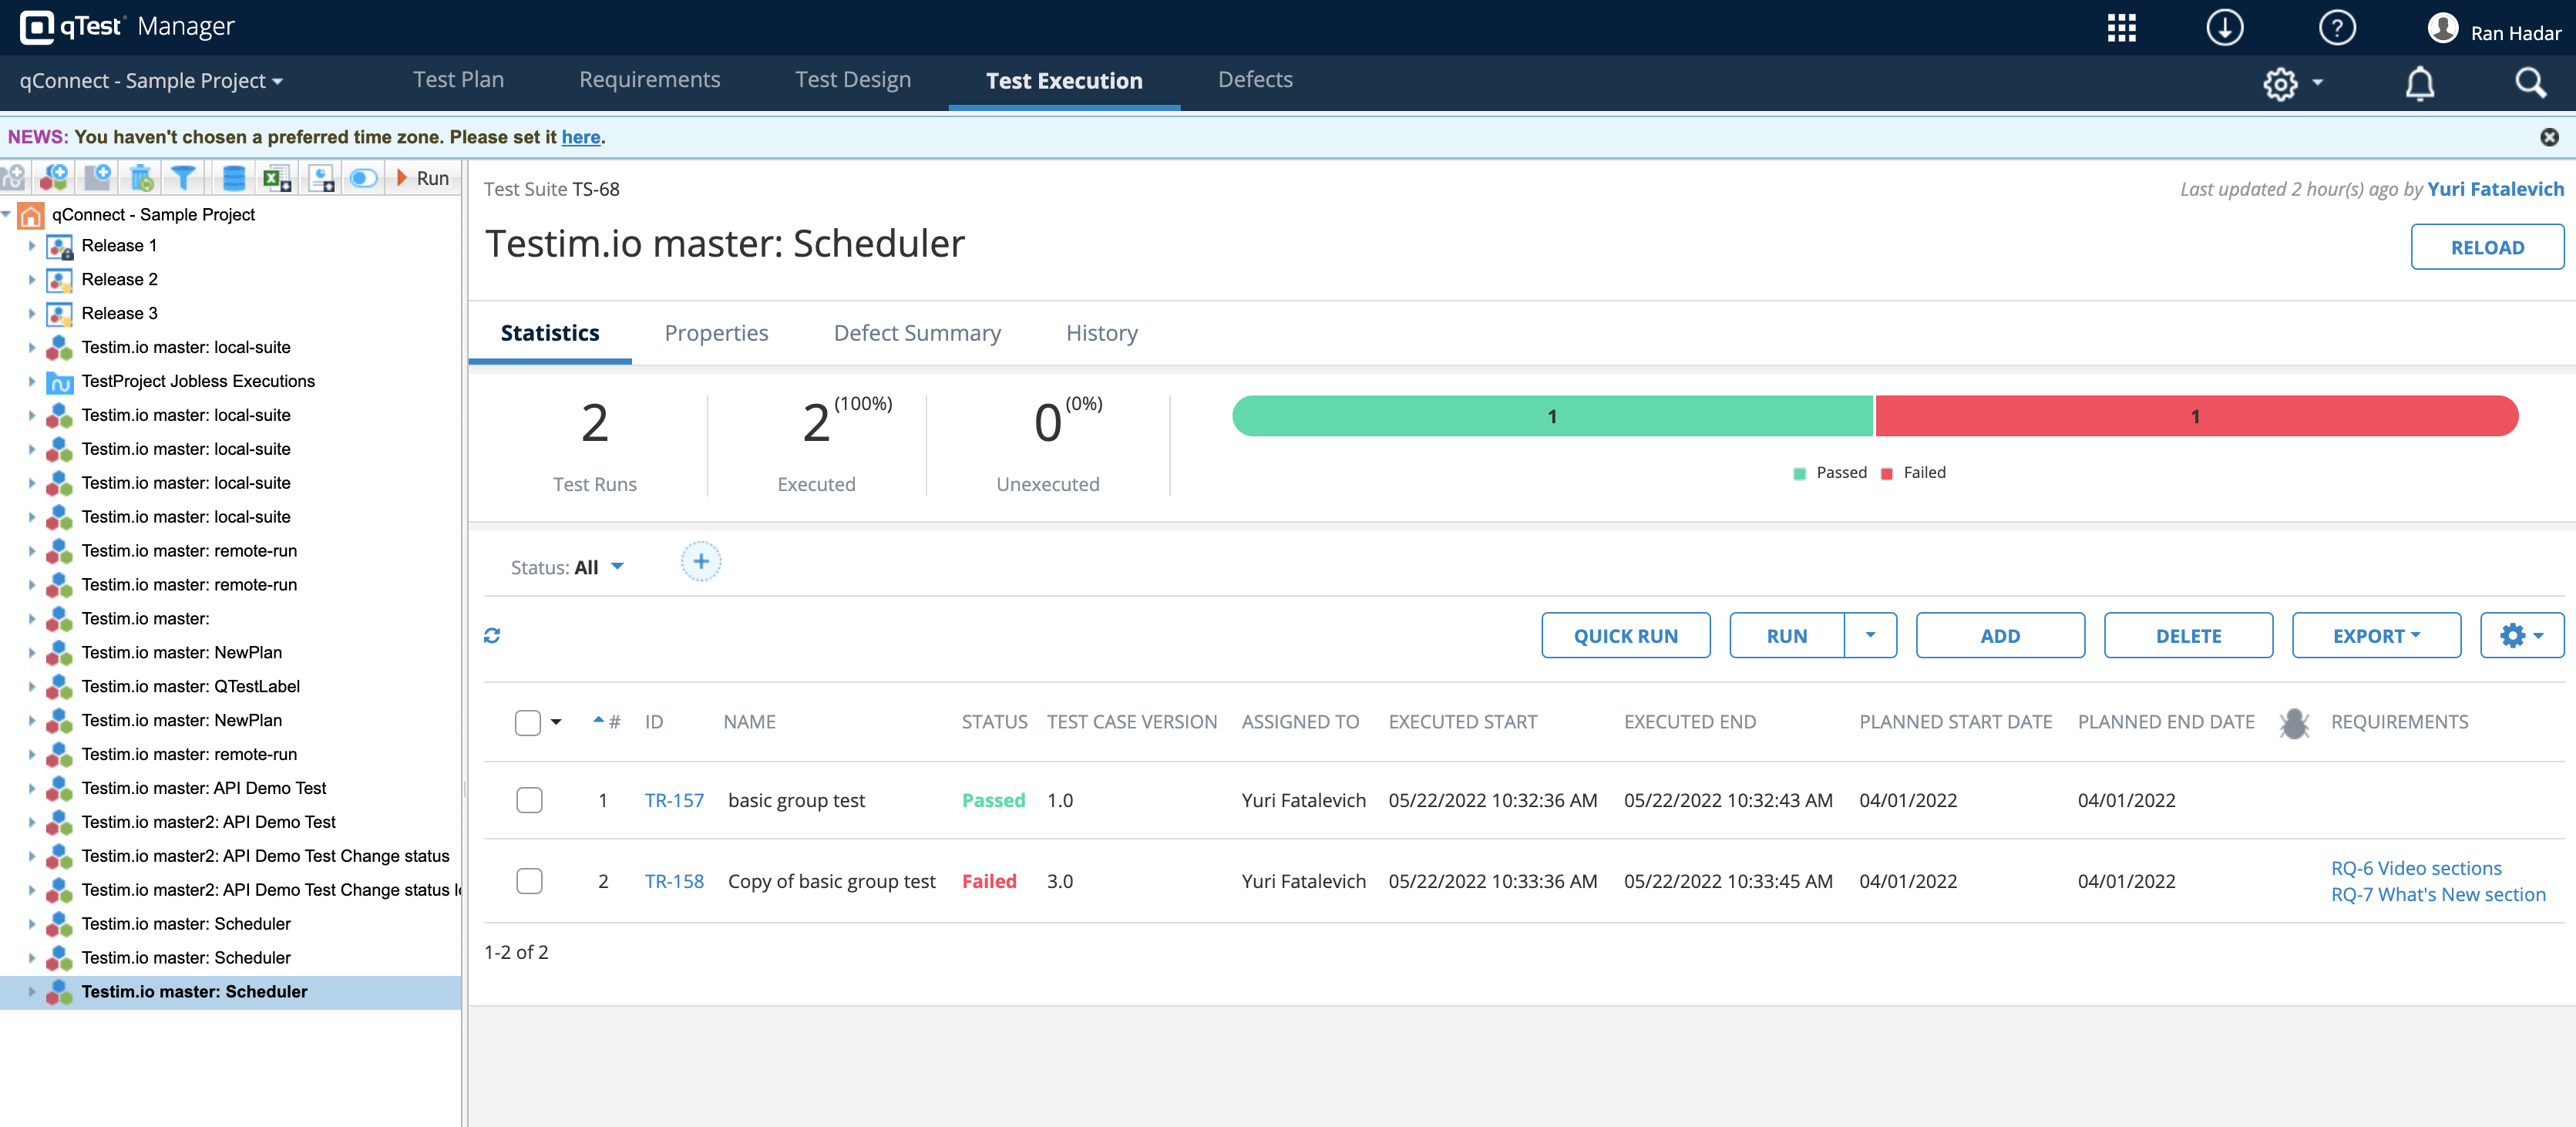The height and width of the screenshot is (1127, 2576).
Task: Click the red Failed segment of bar
Action: [x=2195, y=416]
